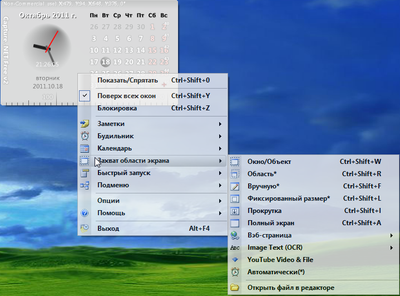Click the Подмено icon
Screen dimensions: 400x296
pos(85,185)
